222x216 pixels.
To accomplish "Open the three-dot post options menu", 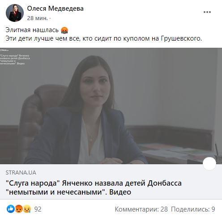I will point(207,12).
